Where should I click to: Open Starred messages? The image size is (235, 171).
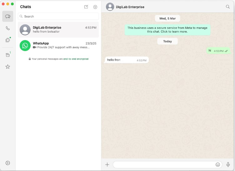(8, 67)
